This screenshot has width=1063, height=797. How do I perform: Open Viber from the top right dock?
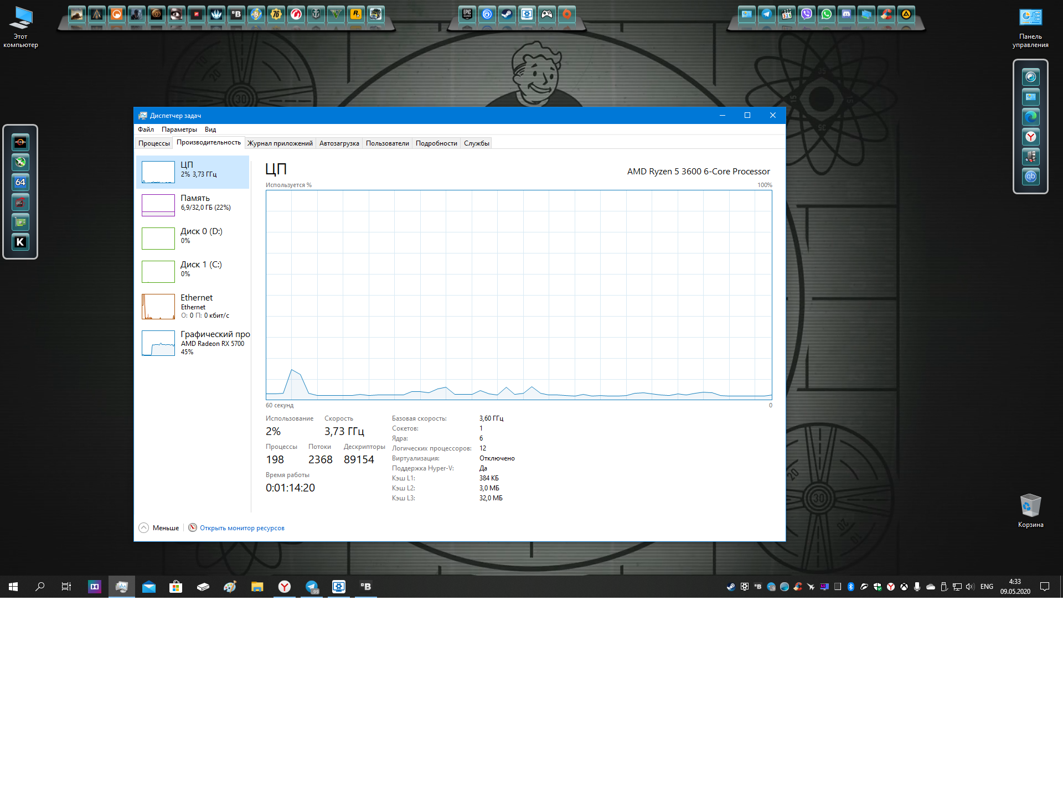pyautogui.click(x=807, y=14)
